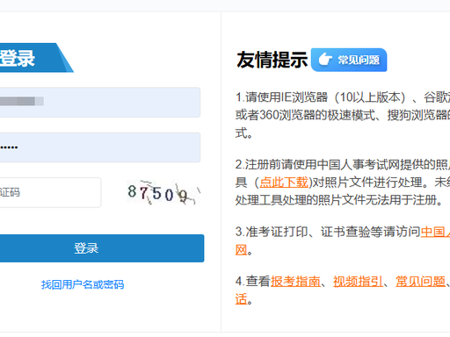Open the blue 常见问题 button
Viewport: 450px width, 337px height.
click(349, 60)
